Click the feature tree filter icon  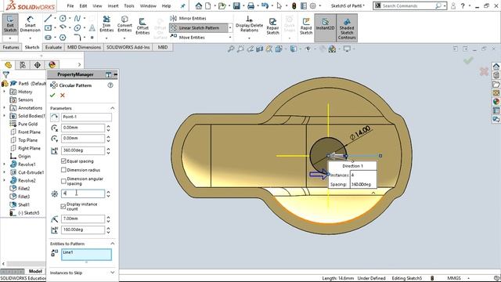tap(5, 75)
